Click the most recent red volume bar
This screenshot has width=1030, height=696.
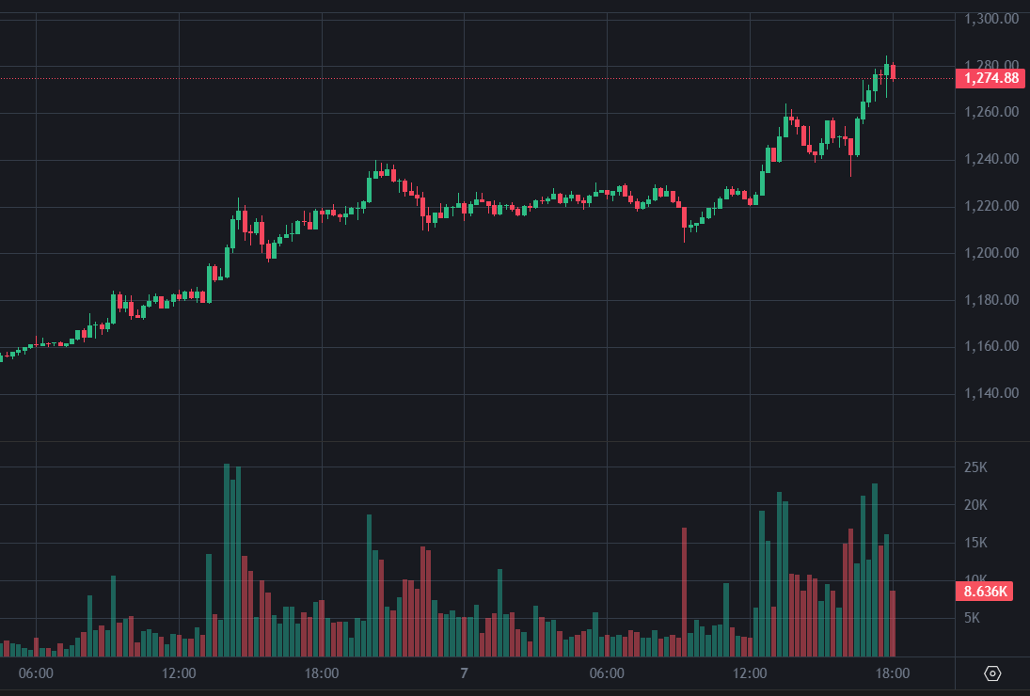click(x=893, y=623)
